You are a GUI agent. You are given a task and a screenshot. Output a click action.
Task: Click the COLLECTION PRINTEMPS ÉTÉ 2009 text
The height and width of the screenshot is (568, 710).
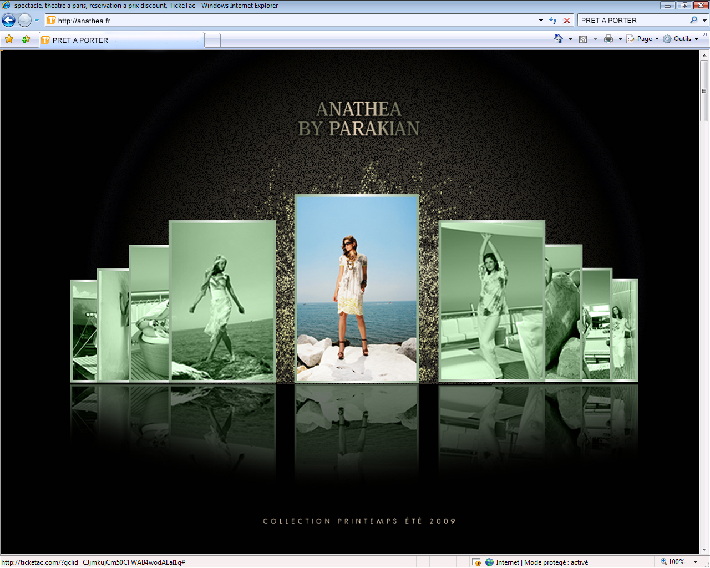coord(359,521)
